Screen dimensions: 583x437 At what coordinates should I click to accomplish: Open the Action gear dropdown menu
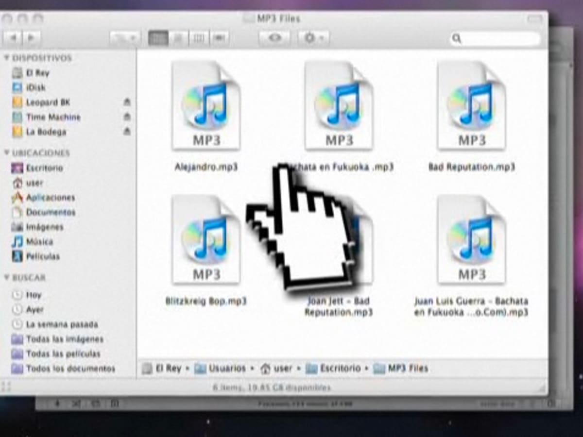click(x=314, y=38)
